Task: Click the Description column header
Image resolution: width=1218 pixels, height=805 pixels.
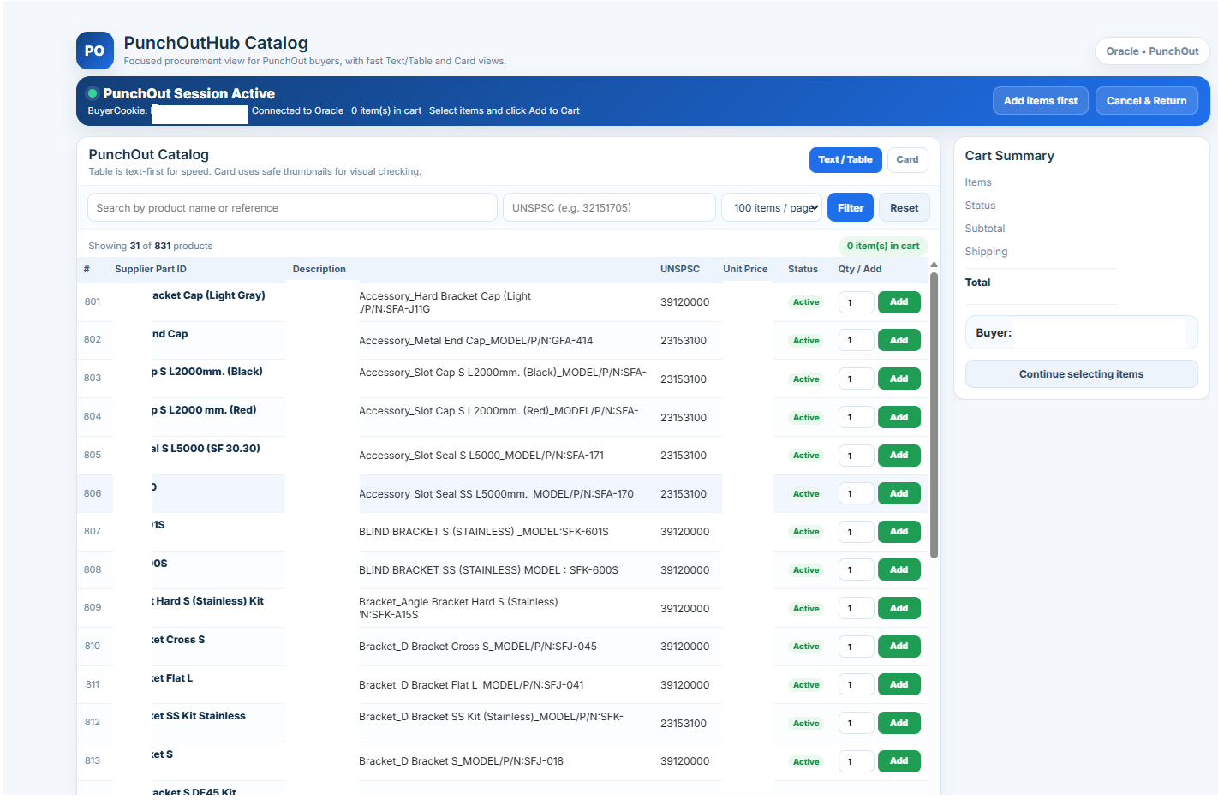Action: (319, 269)
